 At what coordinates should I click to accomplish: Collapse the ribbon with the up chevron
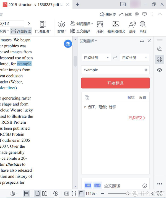pos(160,14)
